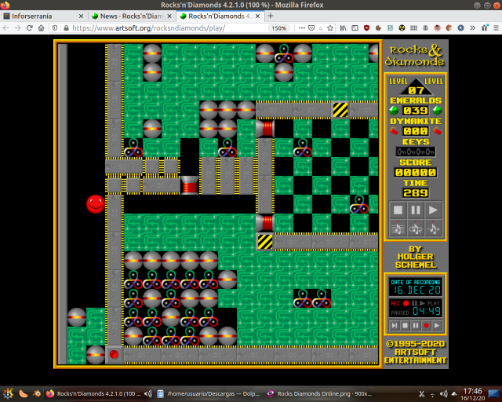Click the yellow-black striped block in upper wall
Viewport: 502px width, 402px height.
tap(340, 110)
